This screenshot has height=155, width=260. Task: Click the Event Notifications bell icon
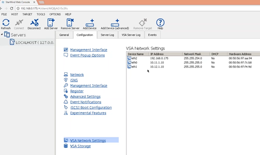coord(66,102)
